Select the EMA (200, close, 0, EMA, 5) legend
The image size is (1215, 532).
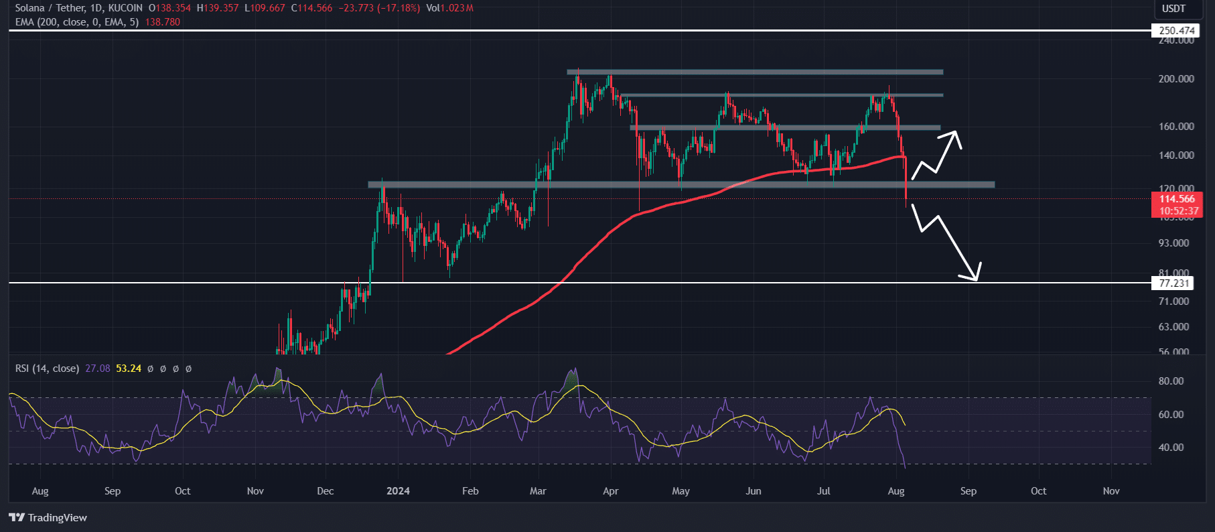pyautogui.click(x=78, y=21)
